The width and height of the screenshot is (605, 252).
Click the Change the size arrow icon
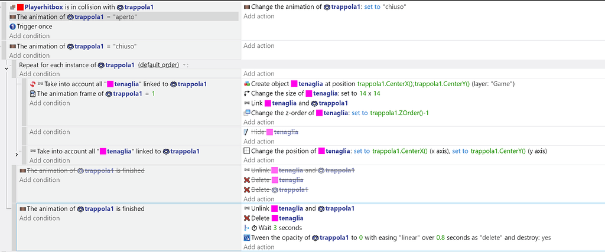pyautogui.click(x=247, y=94)
